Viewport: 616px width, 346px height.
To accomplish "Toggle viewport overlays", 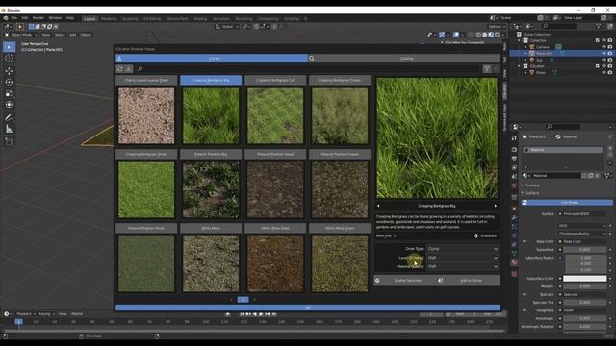I will click(456, 35).
